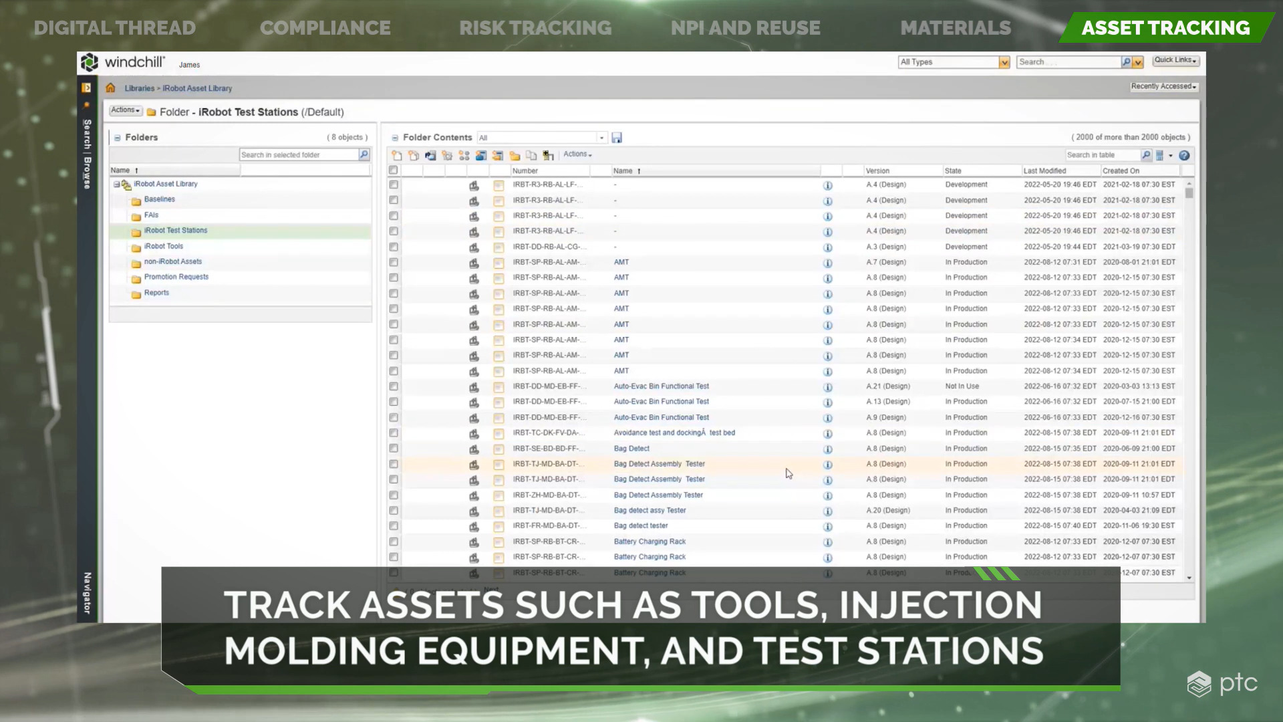Click the first folder-contents toolbar document icon
Screen dimensions: 1283x722
(x=397, y=155)
